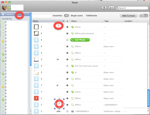Click the sidebar scroll down arrow
The height and width of the screenshot is (115, 150).
point(31,113)
